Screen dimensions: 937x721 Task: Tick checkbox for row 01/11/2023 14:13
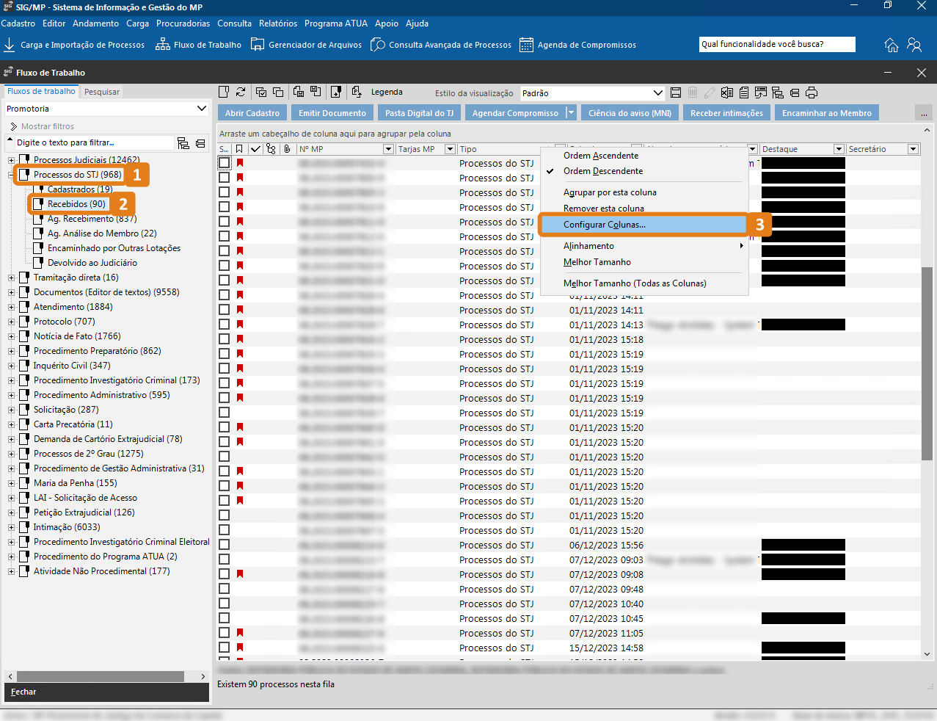pos(225,325)
